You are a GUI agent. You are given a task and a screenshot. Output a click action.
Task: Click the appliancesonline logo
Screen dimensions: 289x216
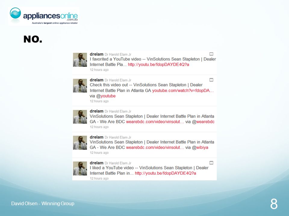[x=44, y=16]
